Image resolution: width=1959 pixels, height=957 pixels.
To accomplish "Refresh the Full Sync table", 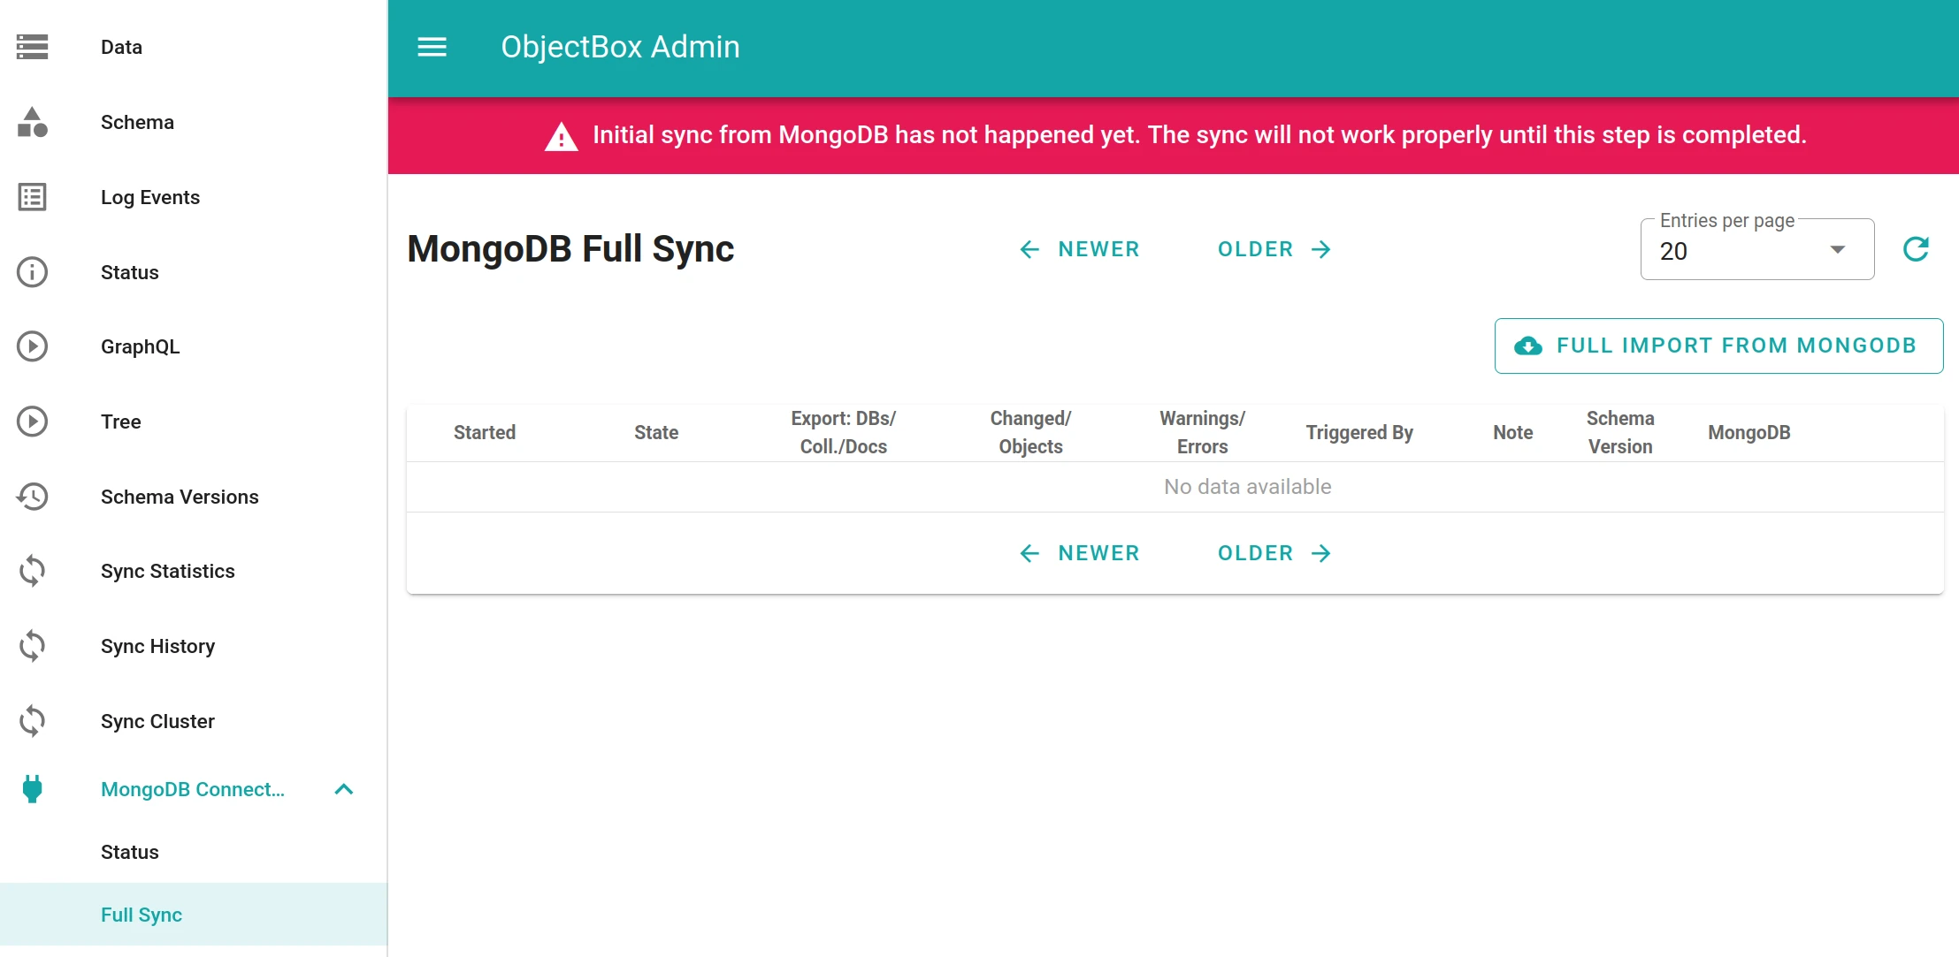I will coord(1917,248).
